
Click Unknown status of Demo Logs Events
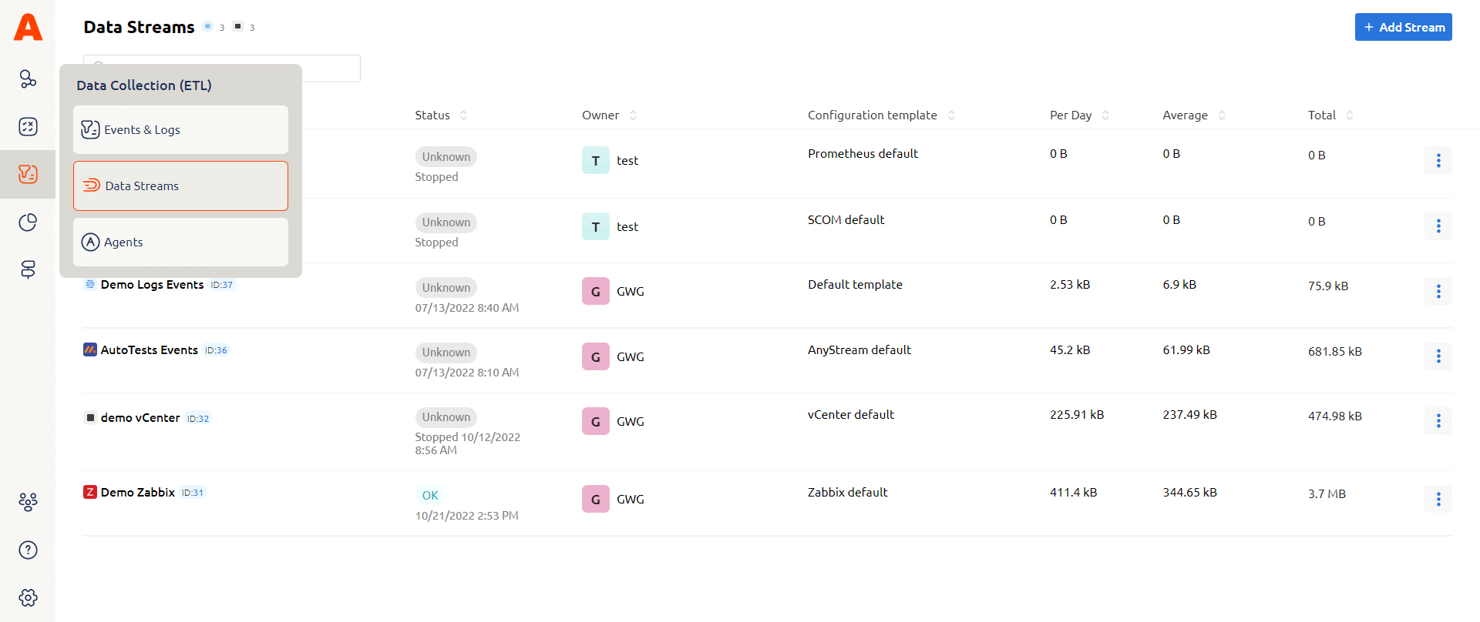click(446, 287)
